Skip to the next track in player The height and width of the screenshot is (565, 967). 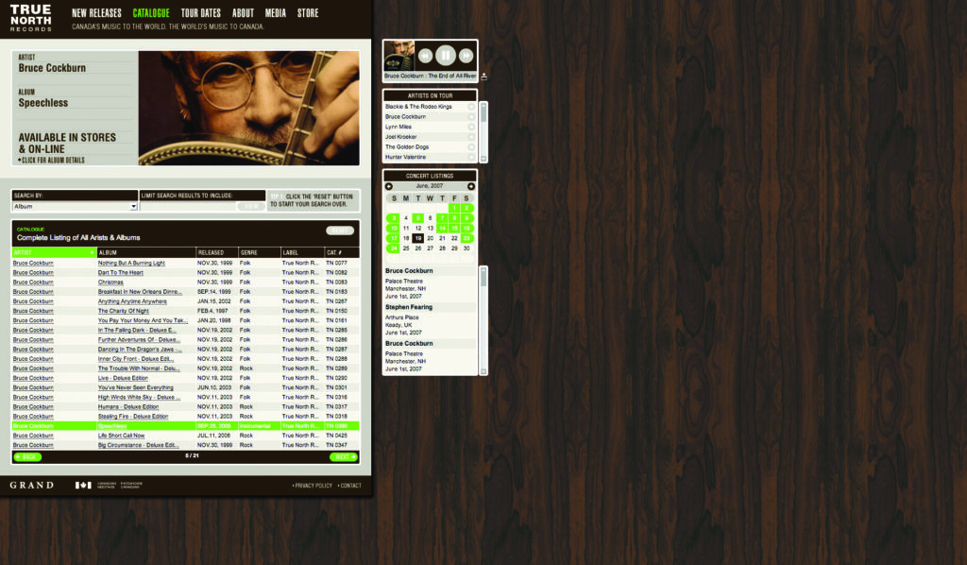[466, 56]
